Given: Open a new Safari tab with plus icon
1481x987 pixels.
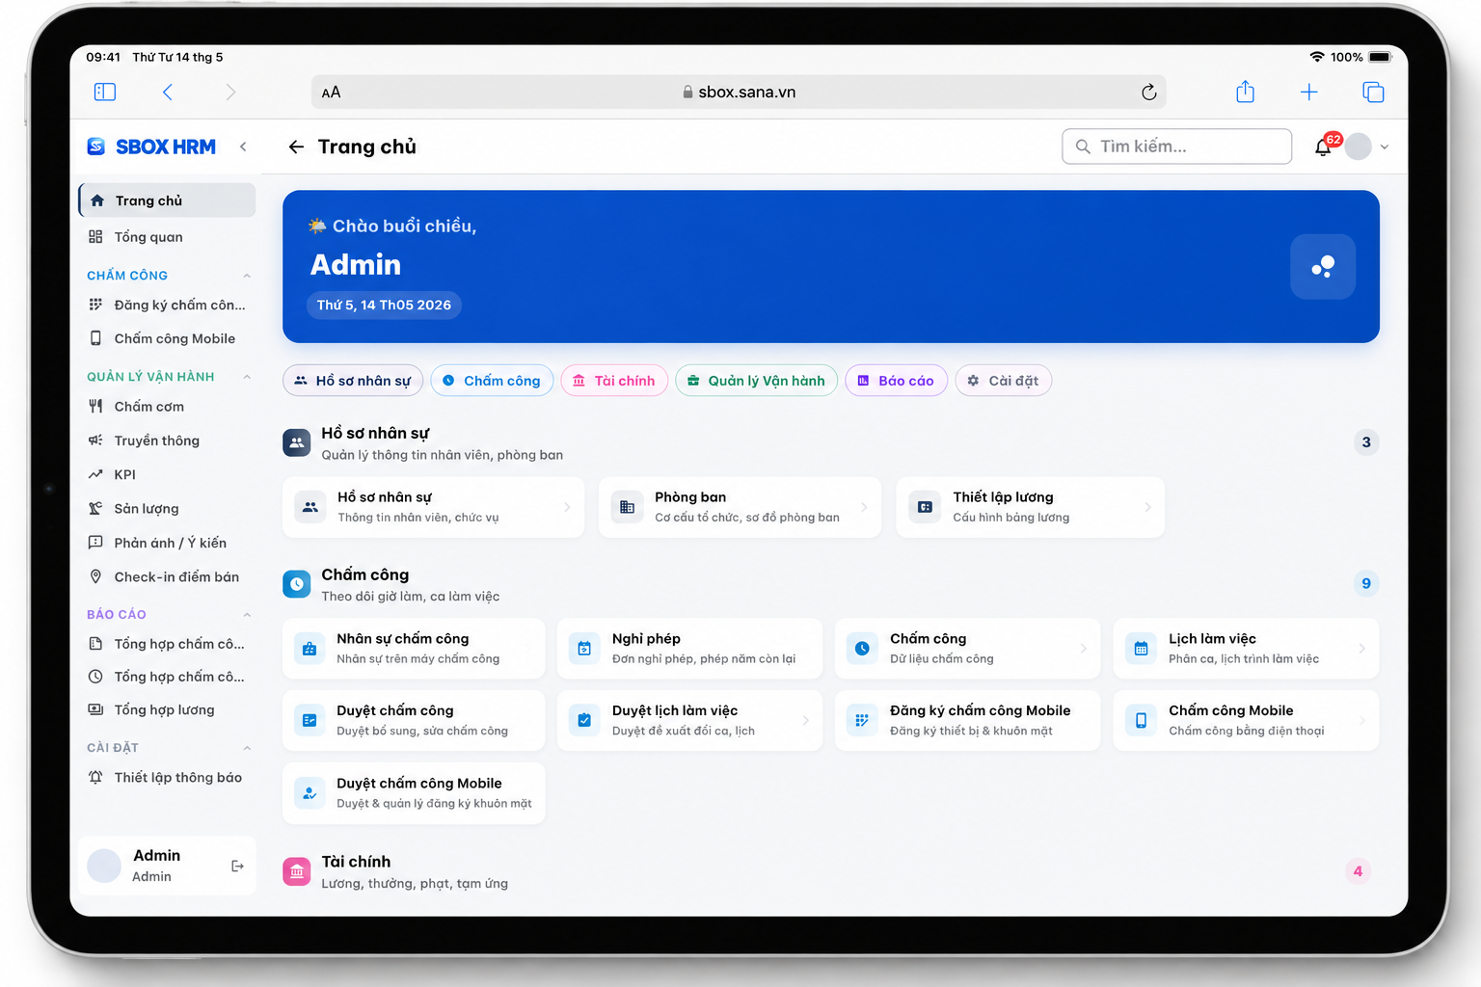Looking at the screenshot, I should (x=1308, y=92).
